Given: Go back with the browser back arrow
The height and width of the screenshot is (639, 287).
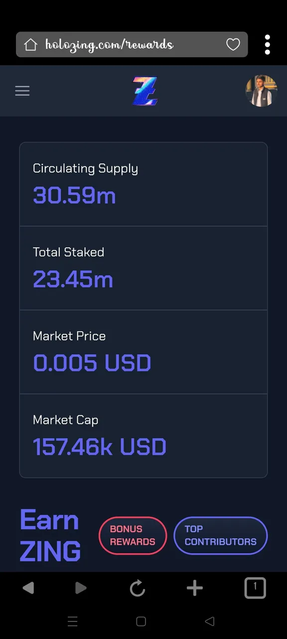Looking at the screenshot, I should coord(28,588).
